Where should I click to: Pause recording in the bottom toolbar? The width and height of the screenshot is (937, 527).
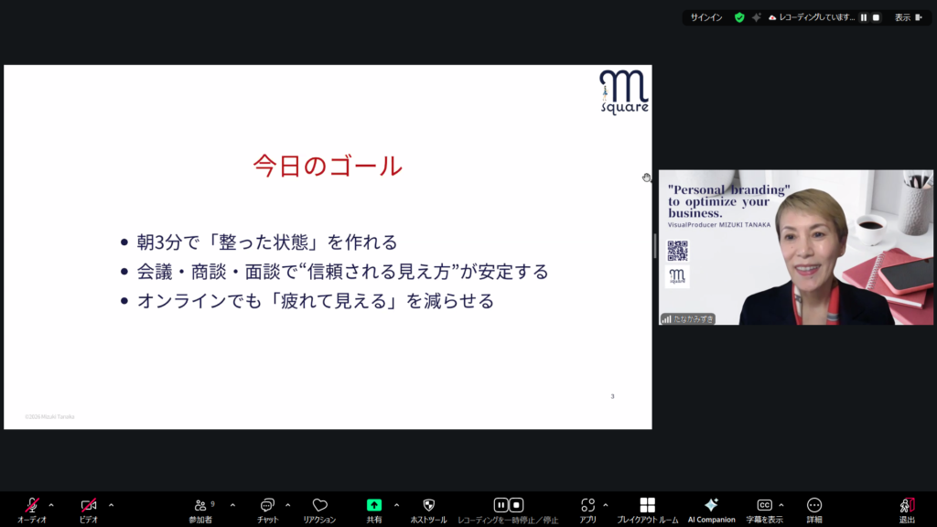501,505
